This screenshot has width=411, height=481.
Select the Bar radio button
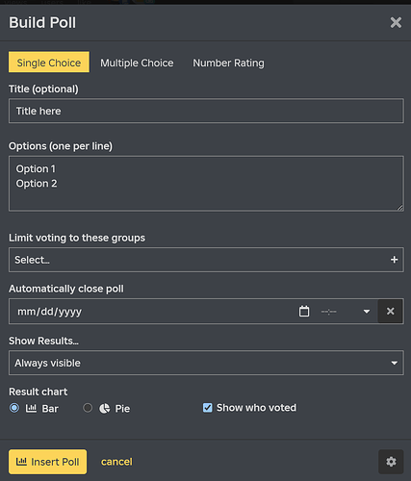tap(14, 408)
